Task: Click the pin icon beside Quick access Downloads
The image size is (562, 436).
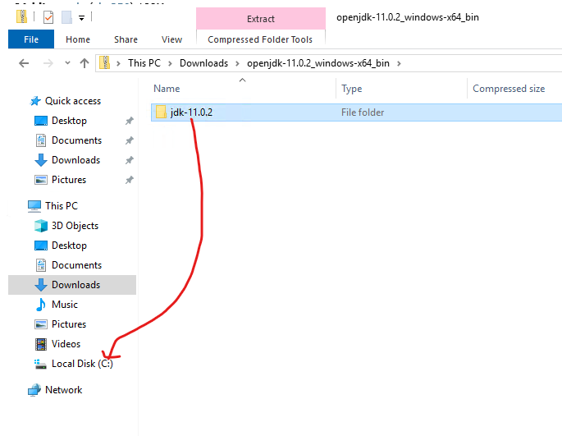Action: (x=130, y=160)
